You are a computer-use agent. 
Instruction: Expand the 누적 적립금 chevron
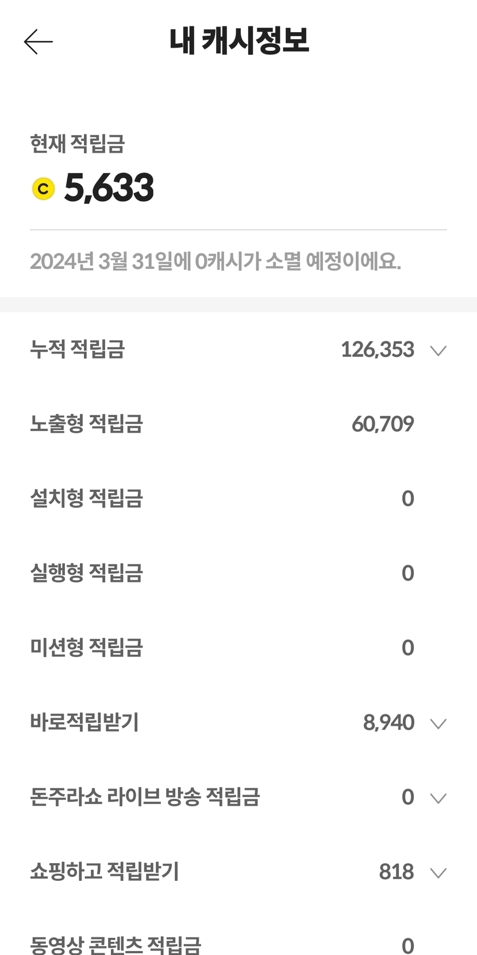438,350
